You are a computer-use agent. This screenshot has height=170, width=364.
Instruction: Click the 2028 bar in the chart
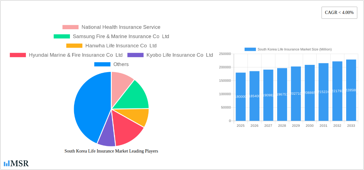click(282, 94)
